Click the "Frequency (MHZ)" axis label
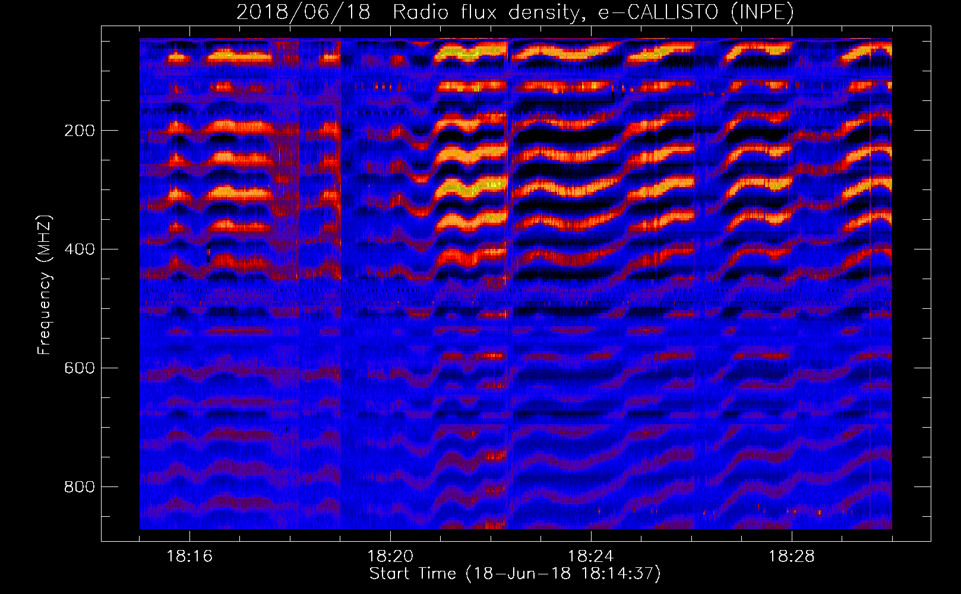 45,285
